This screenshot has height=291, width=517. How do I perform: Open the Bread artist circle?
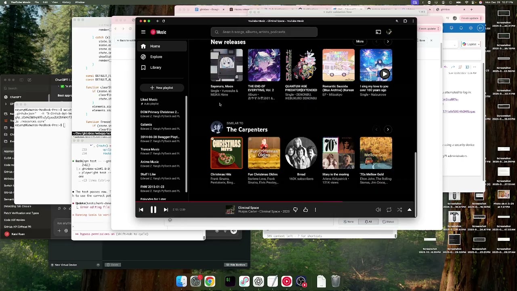pos(301,153)
